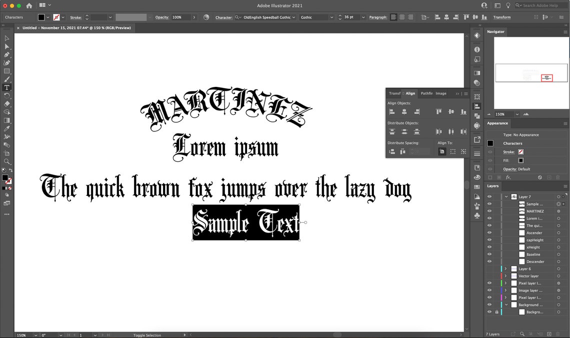
Task: Open the font family dropdown showing OldEnglish Speedball Gothic
Action: coord(294,17)
